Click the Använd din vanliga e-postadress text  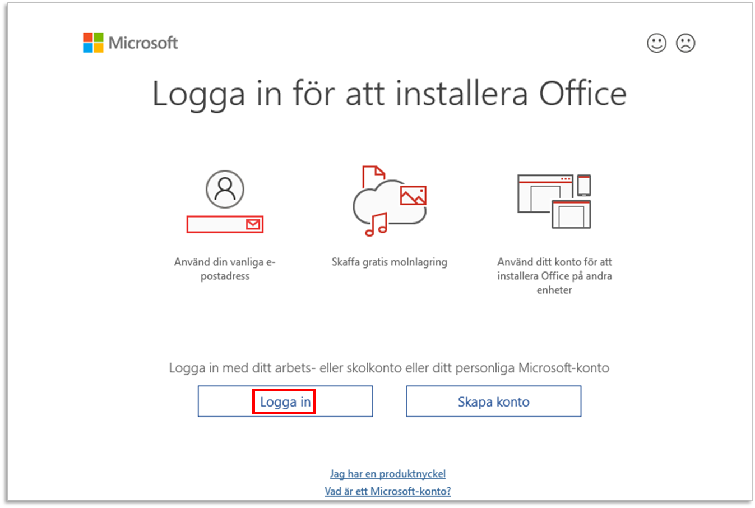click(225, 269)
